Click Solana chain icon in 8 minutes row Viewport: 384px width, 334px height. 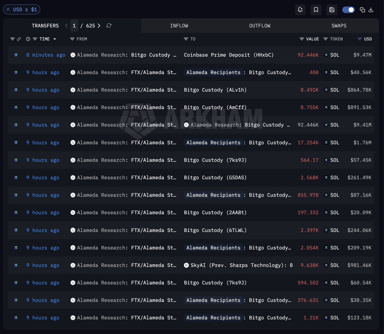16,55
